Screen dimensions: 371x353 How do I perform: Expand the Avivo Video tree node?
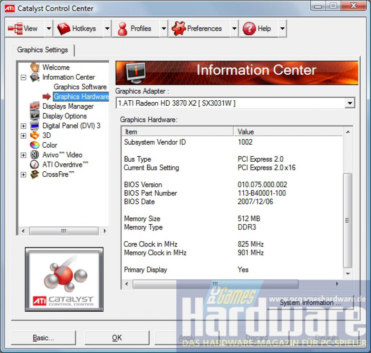coord(23,155)
